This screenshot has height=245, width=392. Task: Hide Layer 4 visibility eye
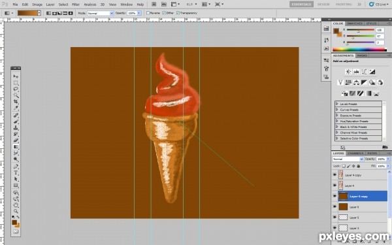335,186
